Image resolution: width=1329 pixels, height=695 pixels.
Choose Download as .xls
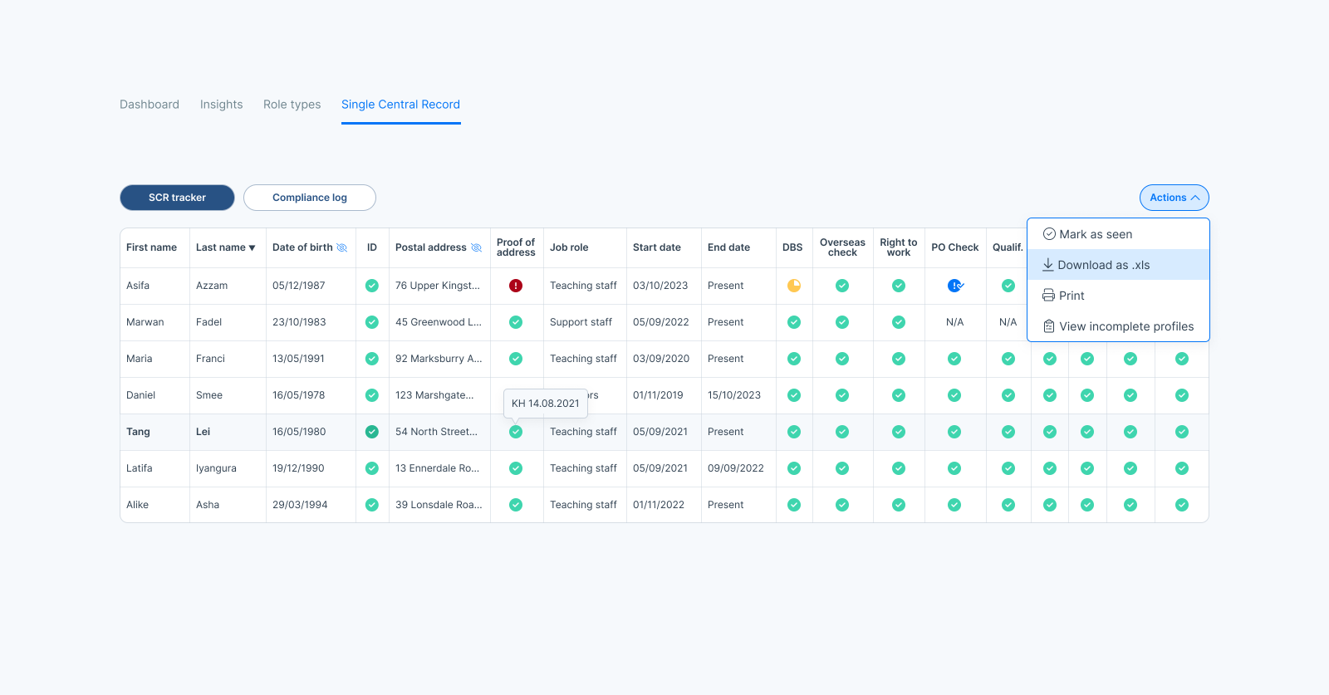[x=1118, y=265]
